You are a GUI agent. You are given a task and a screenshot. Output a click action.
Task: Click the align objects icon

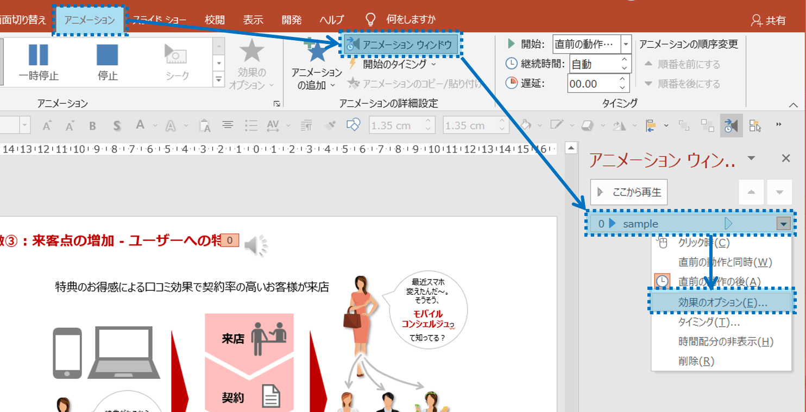[651, 126]
